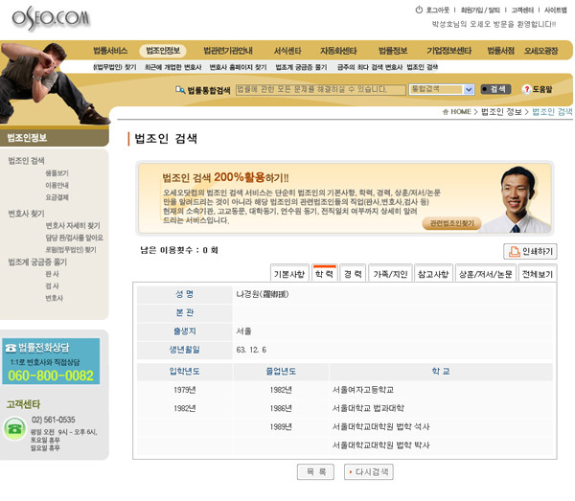Click the 목록 button

[x=315, y=472]
